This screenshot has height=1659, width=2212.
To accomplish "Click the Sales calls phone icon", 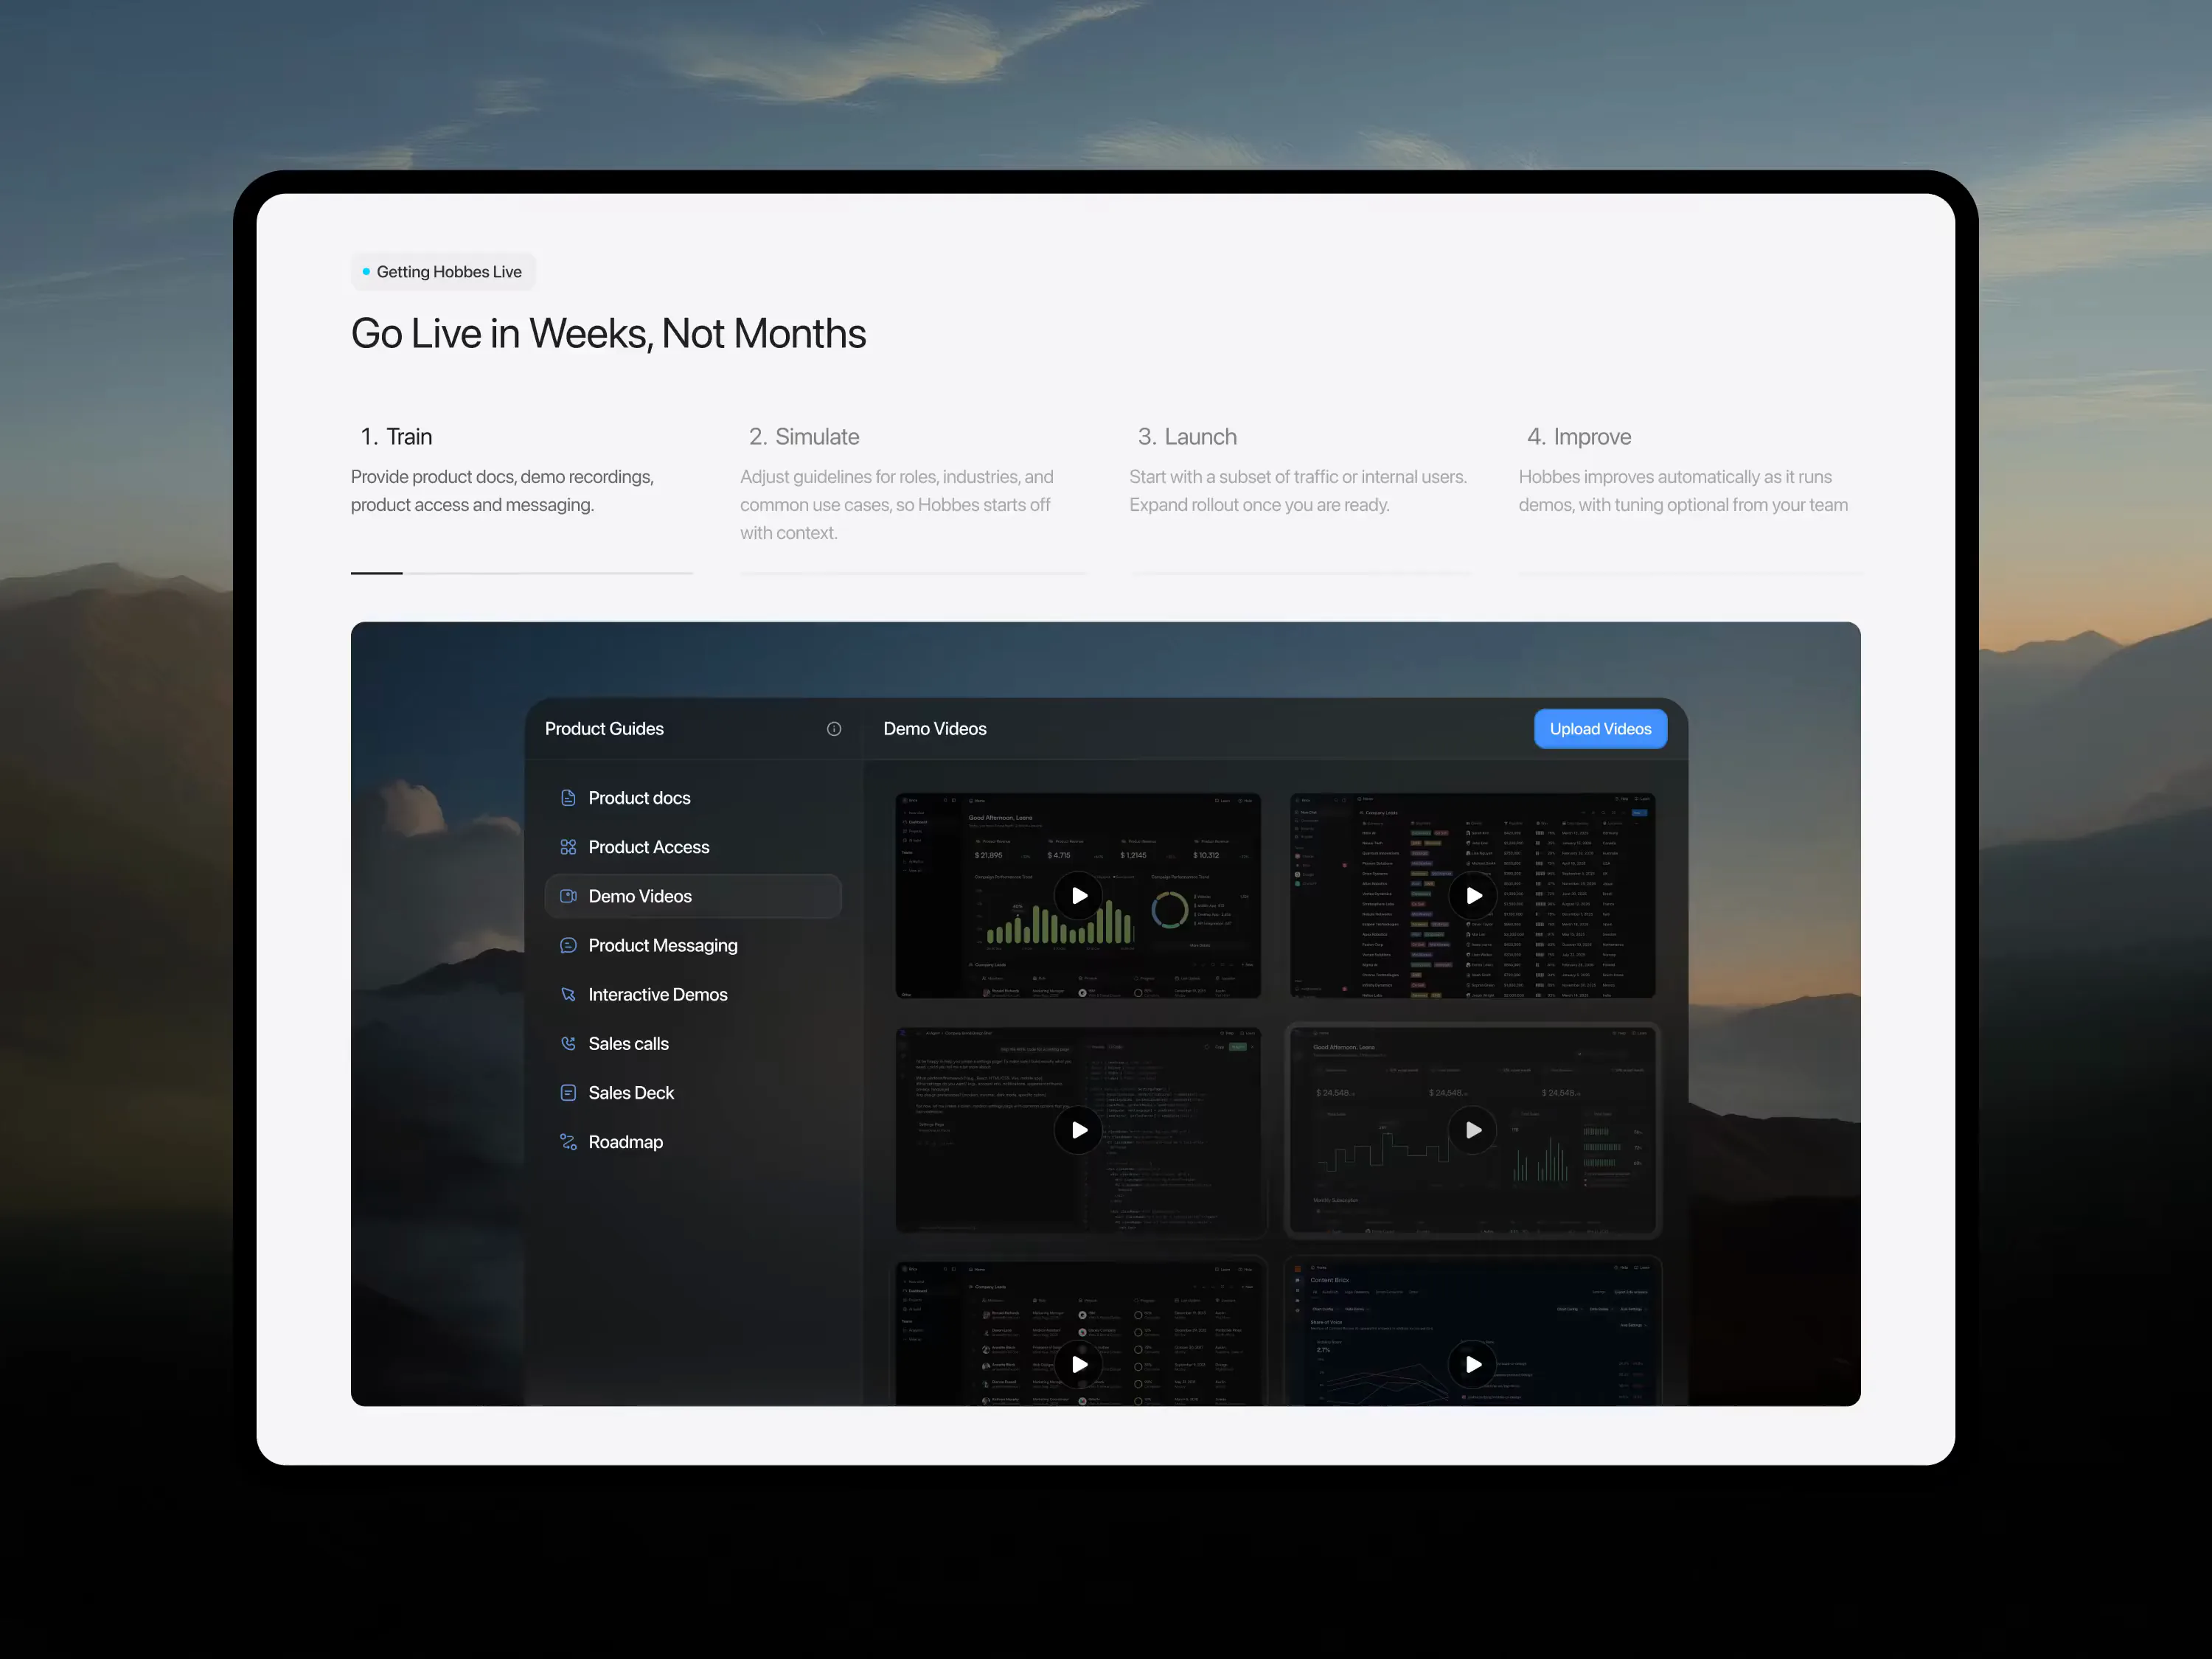I will (568, 1043).
